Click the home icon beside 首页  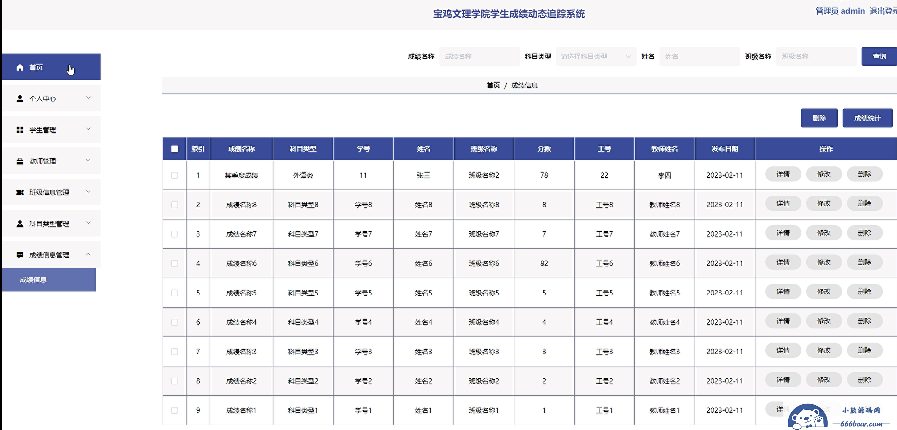pos(20,67)
